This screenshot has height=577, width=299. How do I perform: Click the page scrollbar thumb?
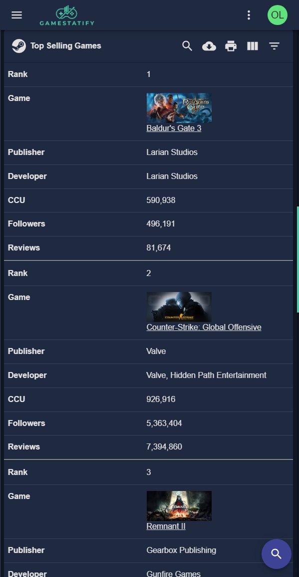tap(298, 259)
